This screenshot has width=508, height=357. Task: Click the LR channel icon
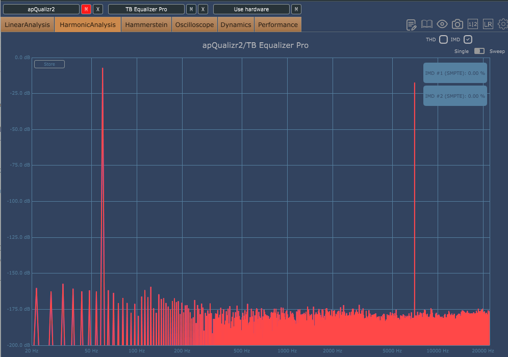488,24
